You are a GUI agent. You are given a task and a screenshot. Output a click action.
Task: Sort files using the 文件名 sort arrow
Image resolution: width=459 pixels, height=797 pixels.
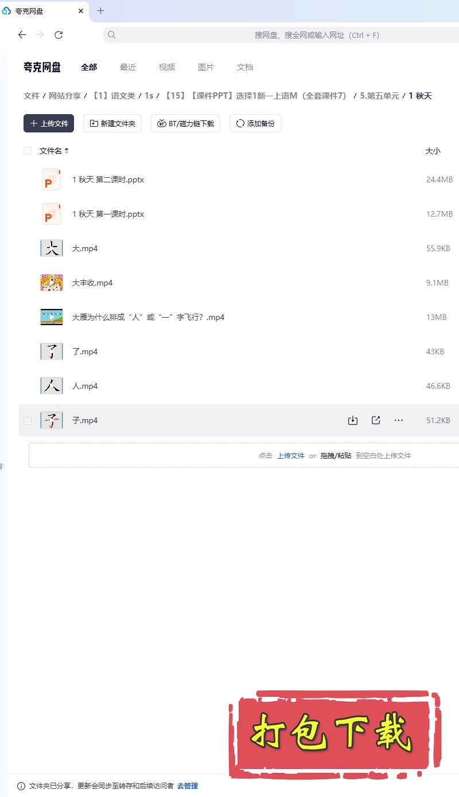point(67,151)
